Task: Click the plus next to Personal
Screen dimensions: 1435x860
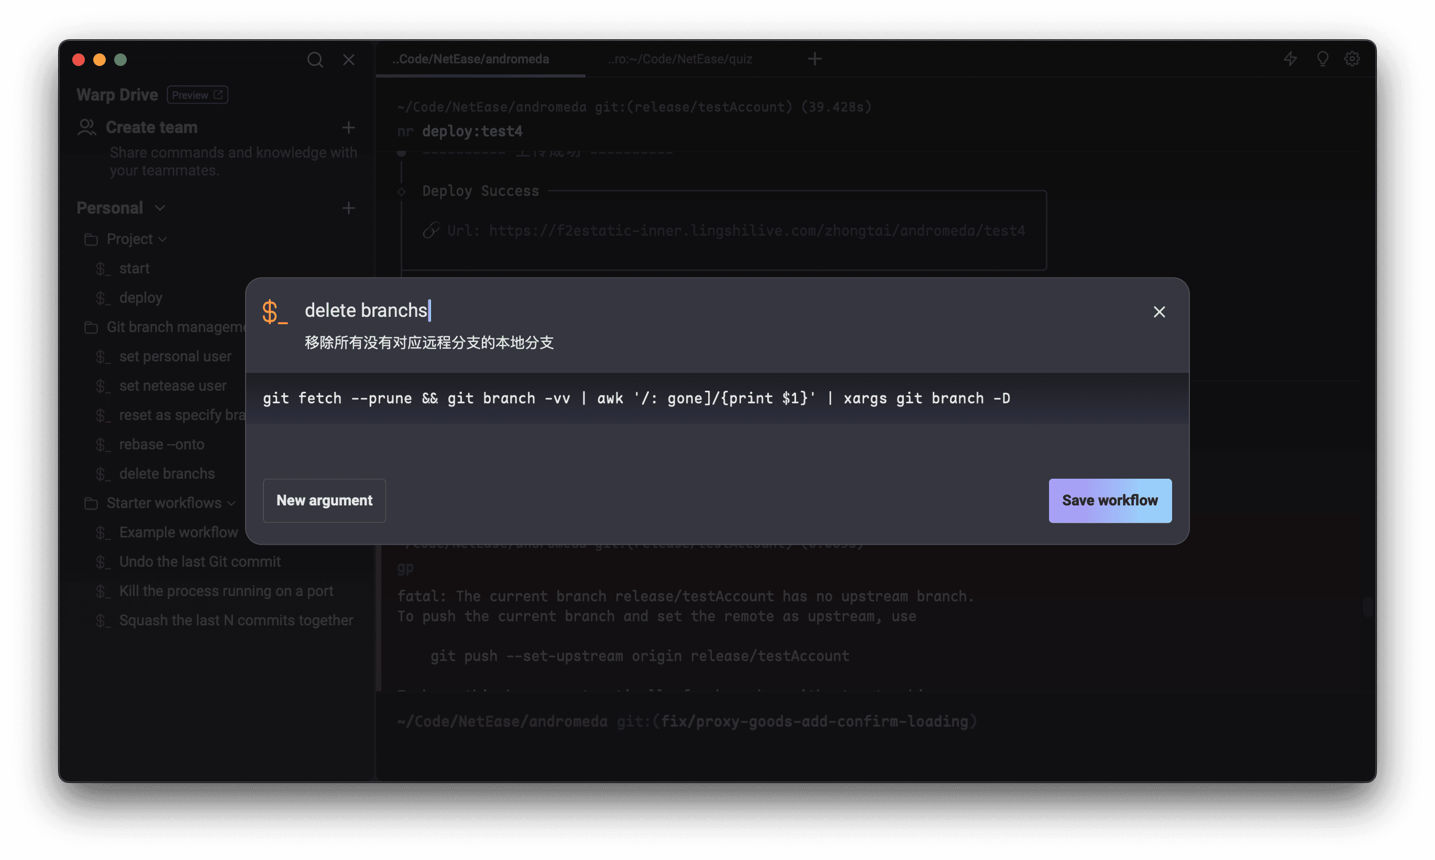Action: coord(348,208)
